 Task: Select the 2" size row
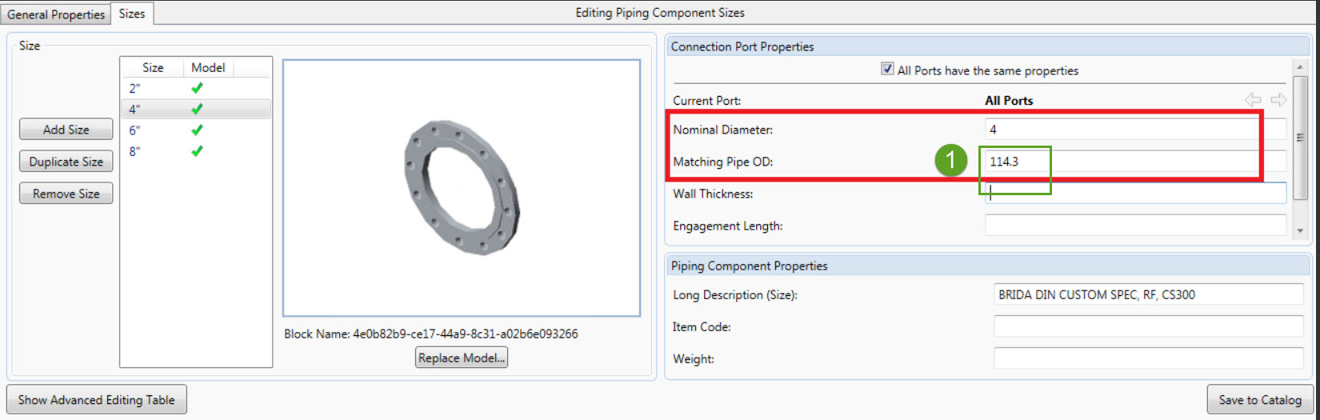pyautogui.click(x=196, y=88)
